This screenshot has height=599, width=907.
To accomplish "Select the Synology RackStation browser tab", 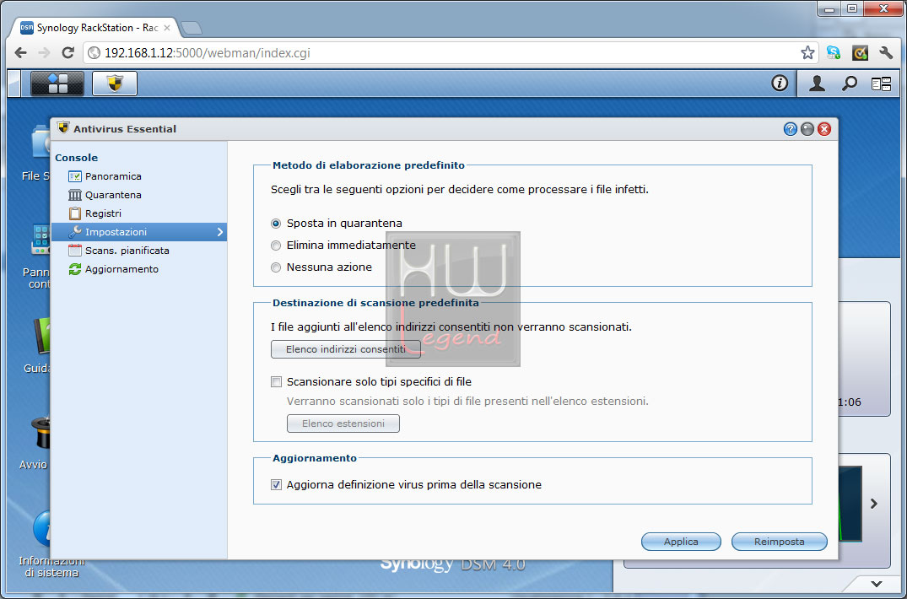I will pos(94,28).
